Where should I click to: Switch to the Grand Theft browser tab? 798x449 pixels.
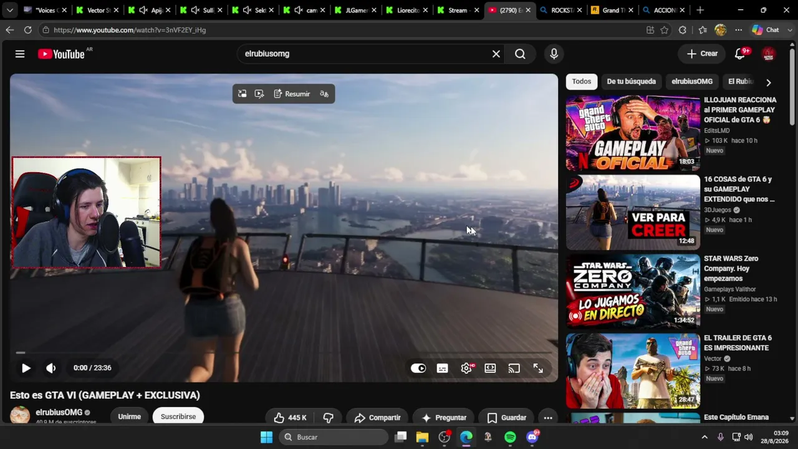(x=612, y=10)
